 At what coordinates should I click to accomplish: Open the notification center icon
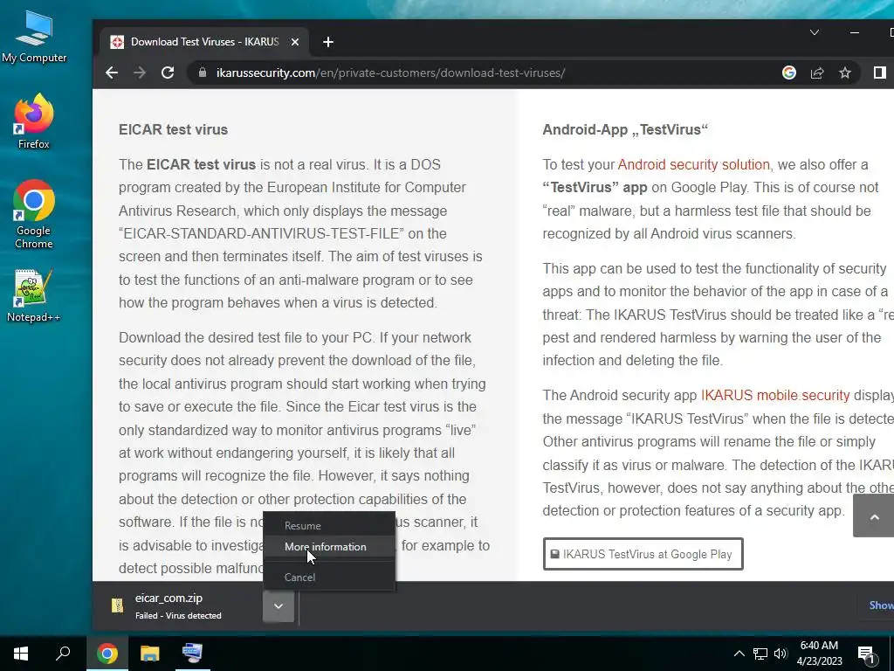[x=867, y=654]
